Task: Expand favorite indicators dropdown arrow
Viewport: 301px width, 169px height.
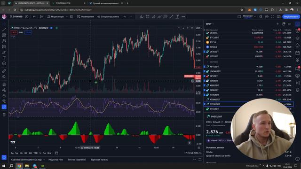Action: click(67, 17)
